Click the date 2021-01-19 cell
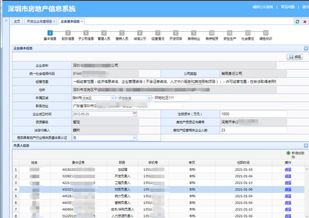This screenshot has width=309, height=218. [244, 170]
